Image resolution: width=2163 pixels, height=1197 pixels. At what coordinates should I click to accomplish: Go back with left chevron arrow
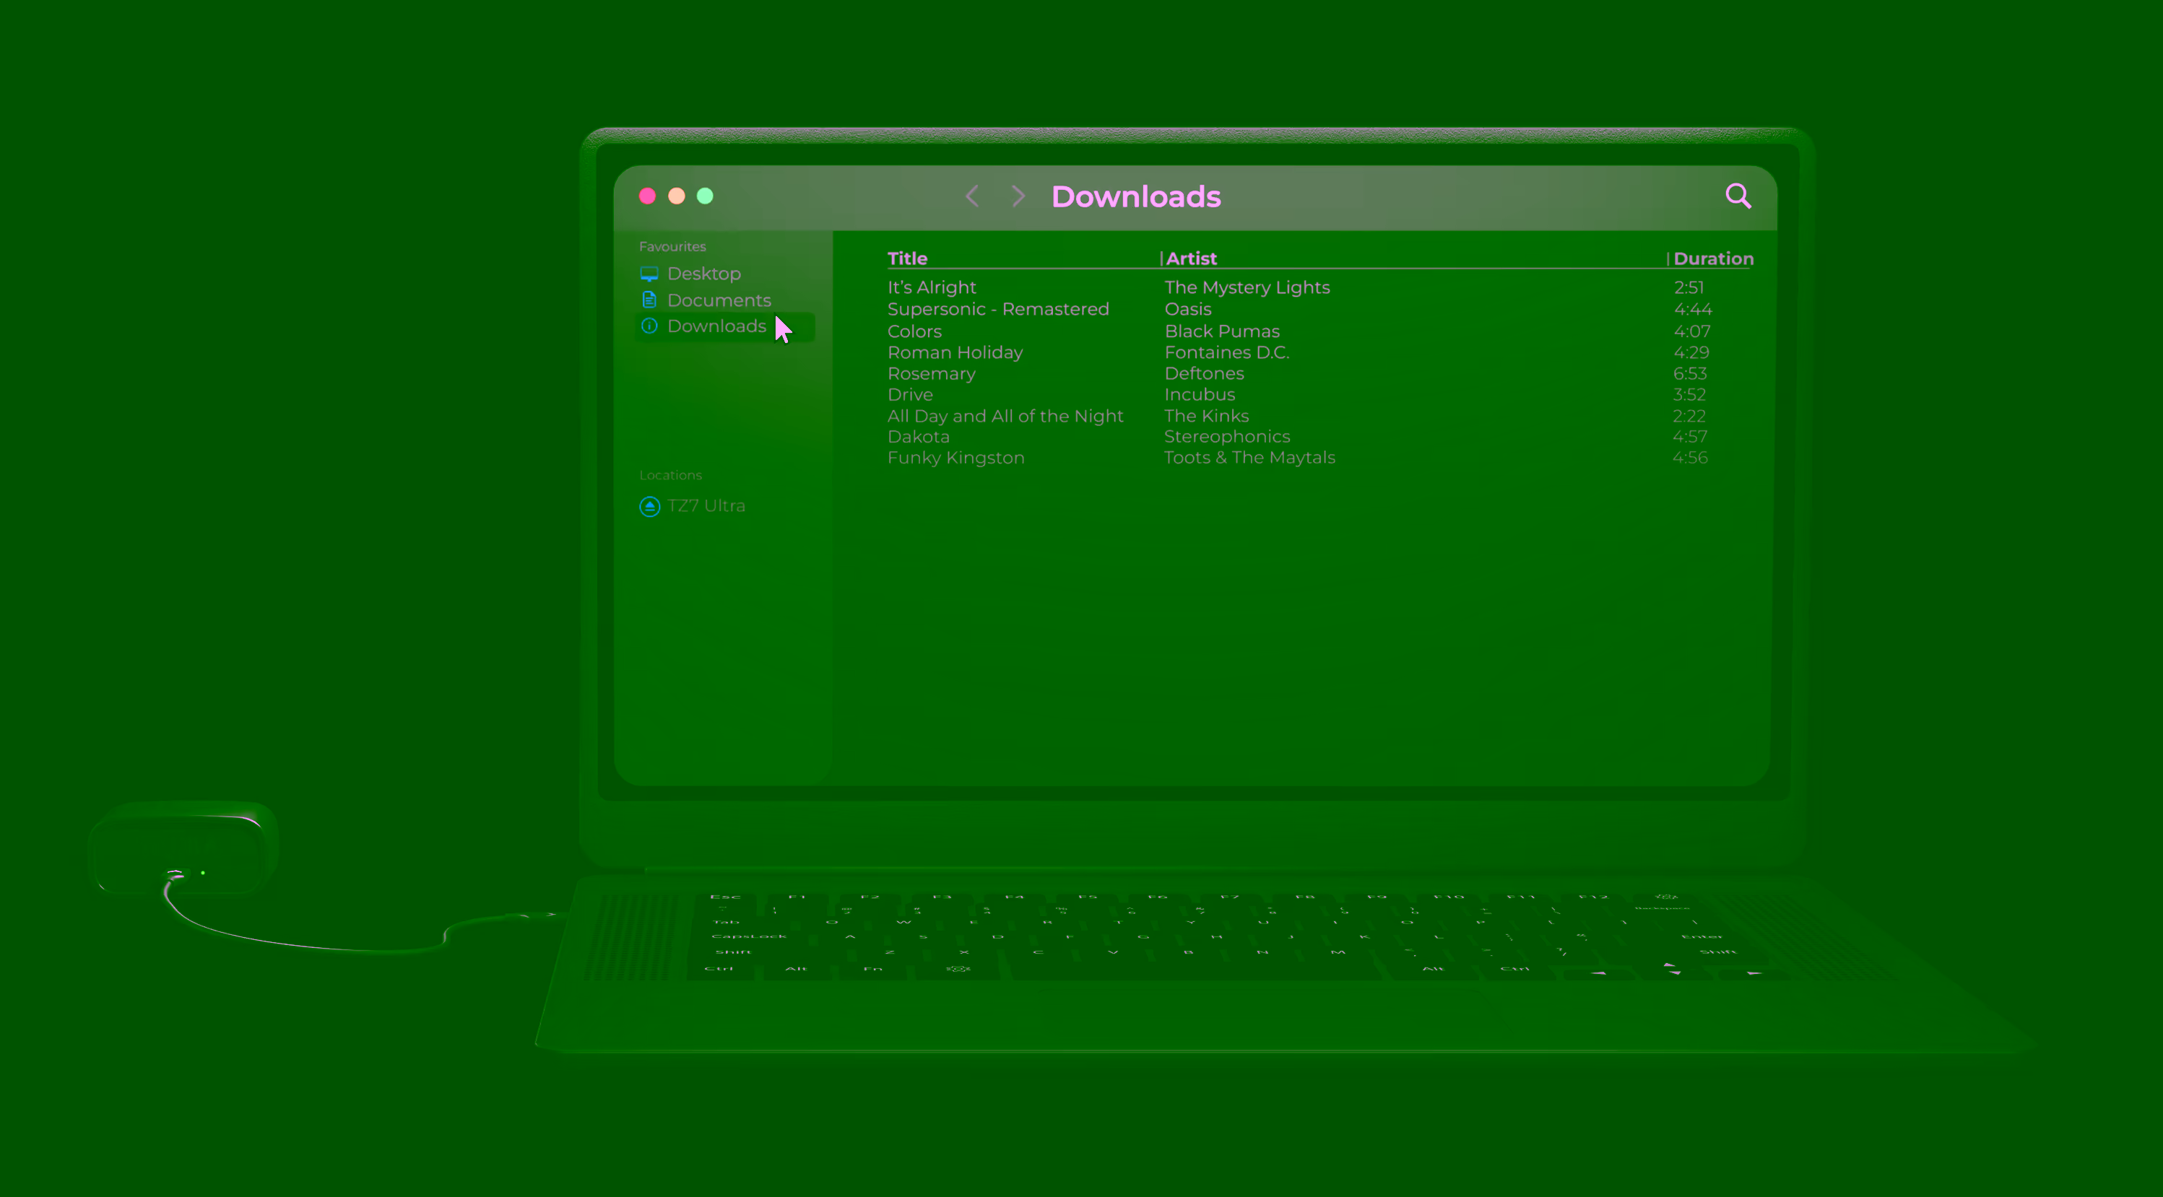[x=972, y=196]
